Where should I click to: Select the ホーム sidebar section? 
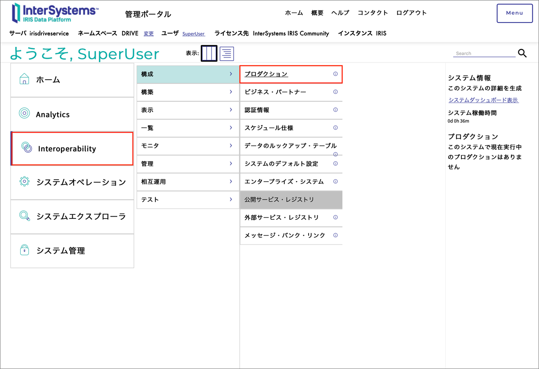(x=72, y=80)
